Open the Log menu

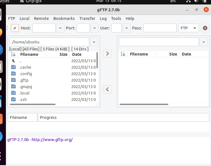(x=103, y=19)
